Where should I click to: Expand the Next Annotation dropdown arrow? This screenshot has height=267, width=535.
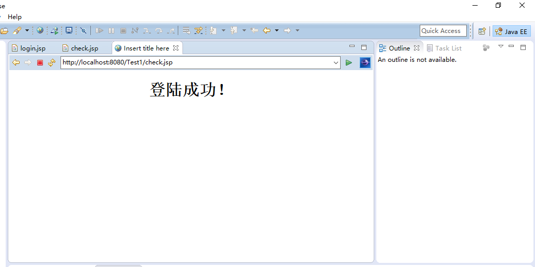coord(223,30)
